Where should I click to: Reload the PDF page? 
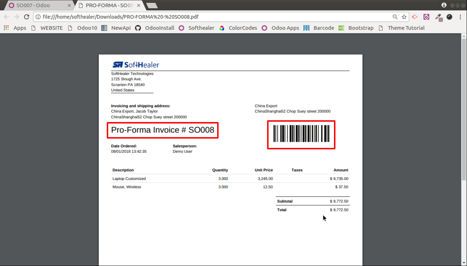[27, 17]
